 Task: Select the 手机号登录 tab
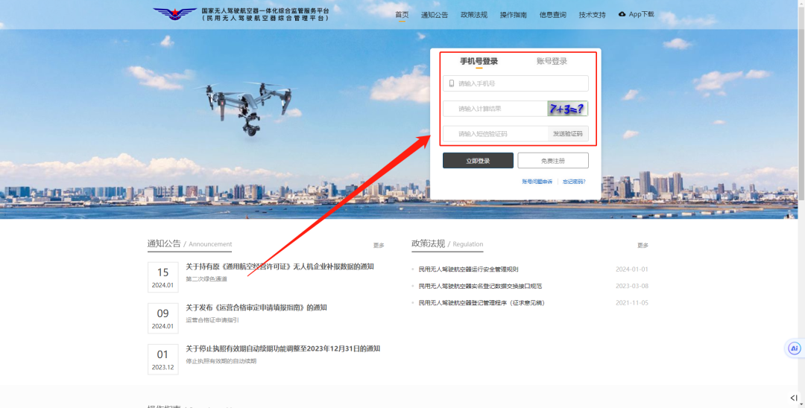479,62
